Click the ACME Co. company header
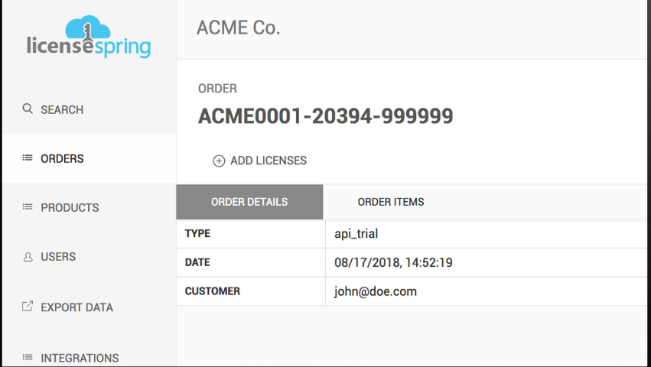The image size is (651, 367). [239, 28]
